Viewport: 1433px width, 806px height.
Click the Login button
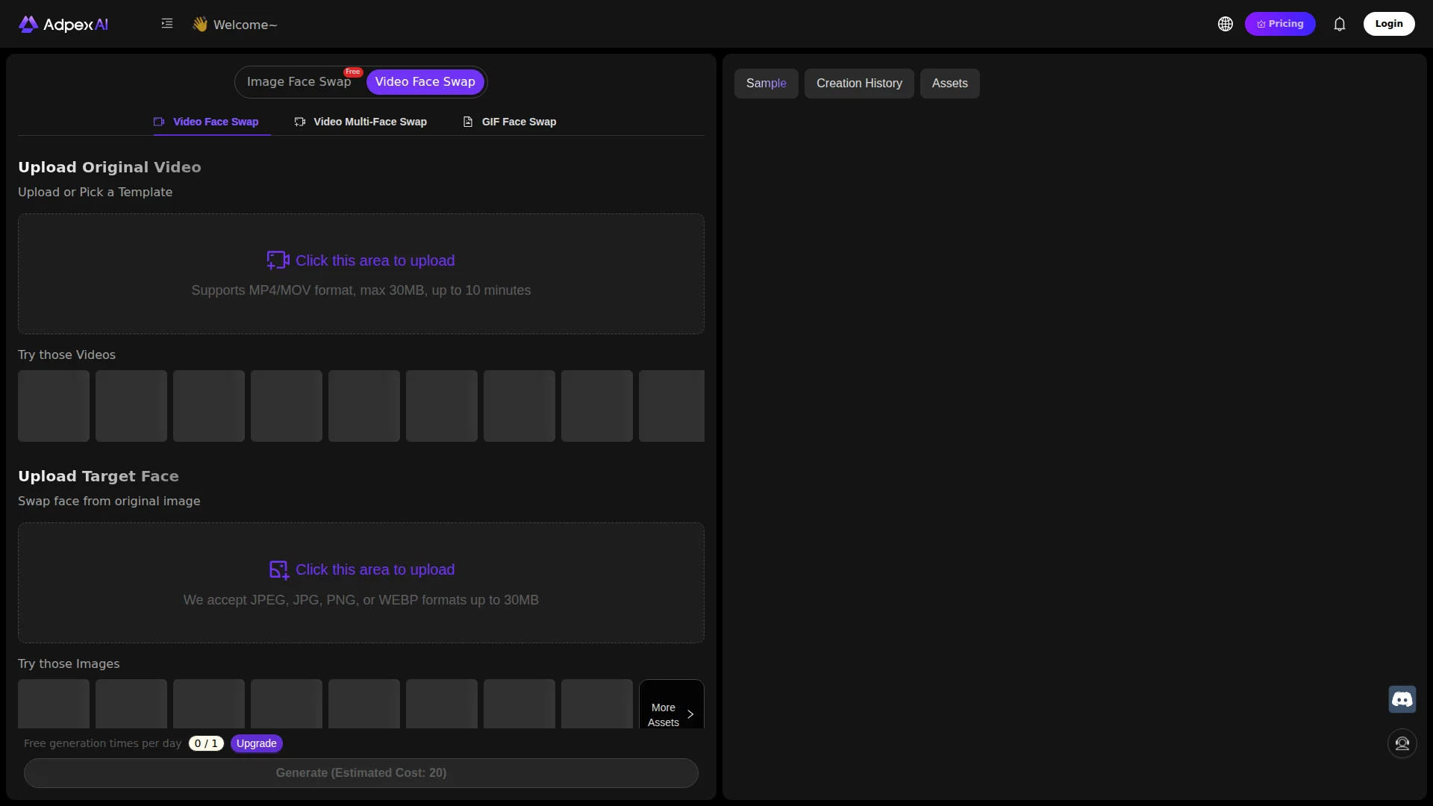pos(1390,23)
